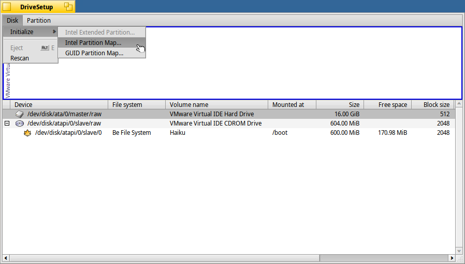The height and width of the screenshot is (264, 465).
Task: Click the hard drive icon for ata master
Action: (x=20, y=114)
